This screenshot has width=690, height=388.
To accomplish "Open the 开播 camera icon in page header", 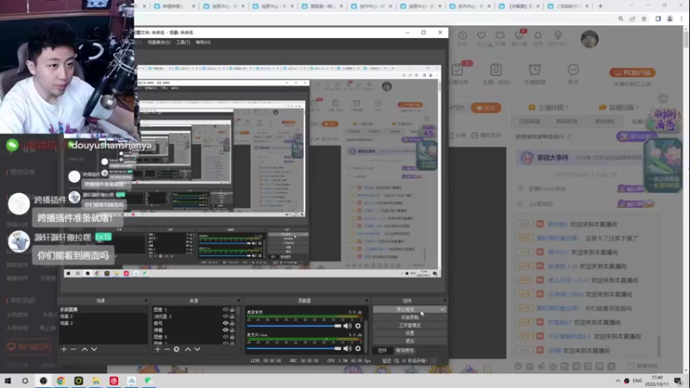I will (x=500, y=35).
